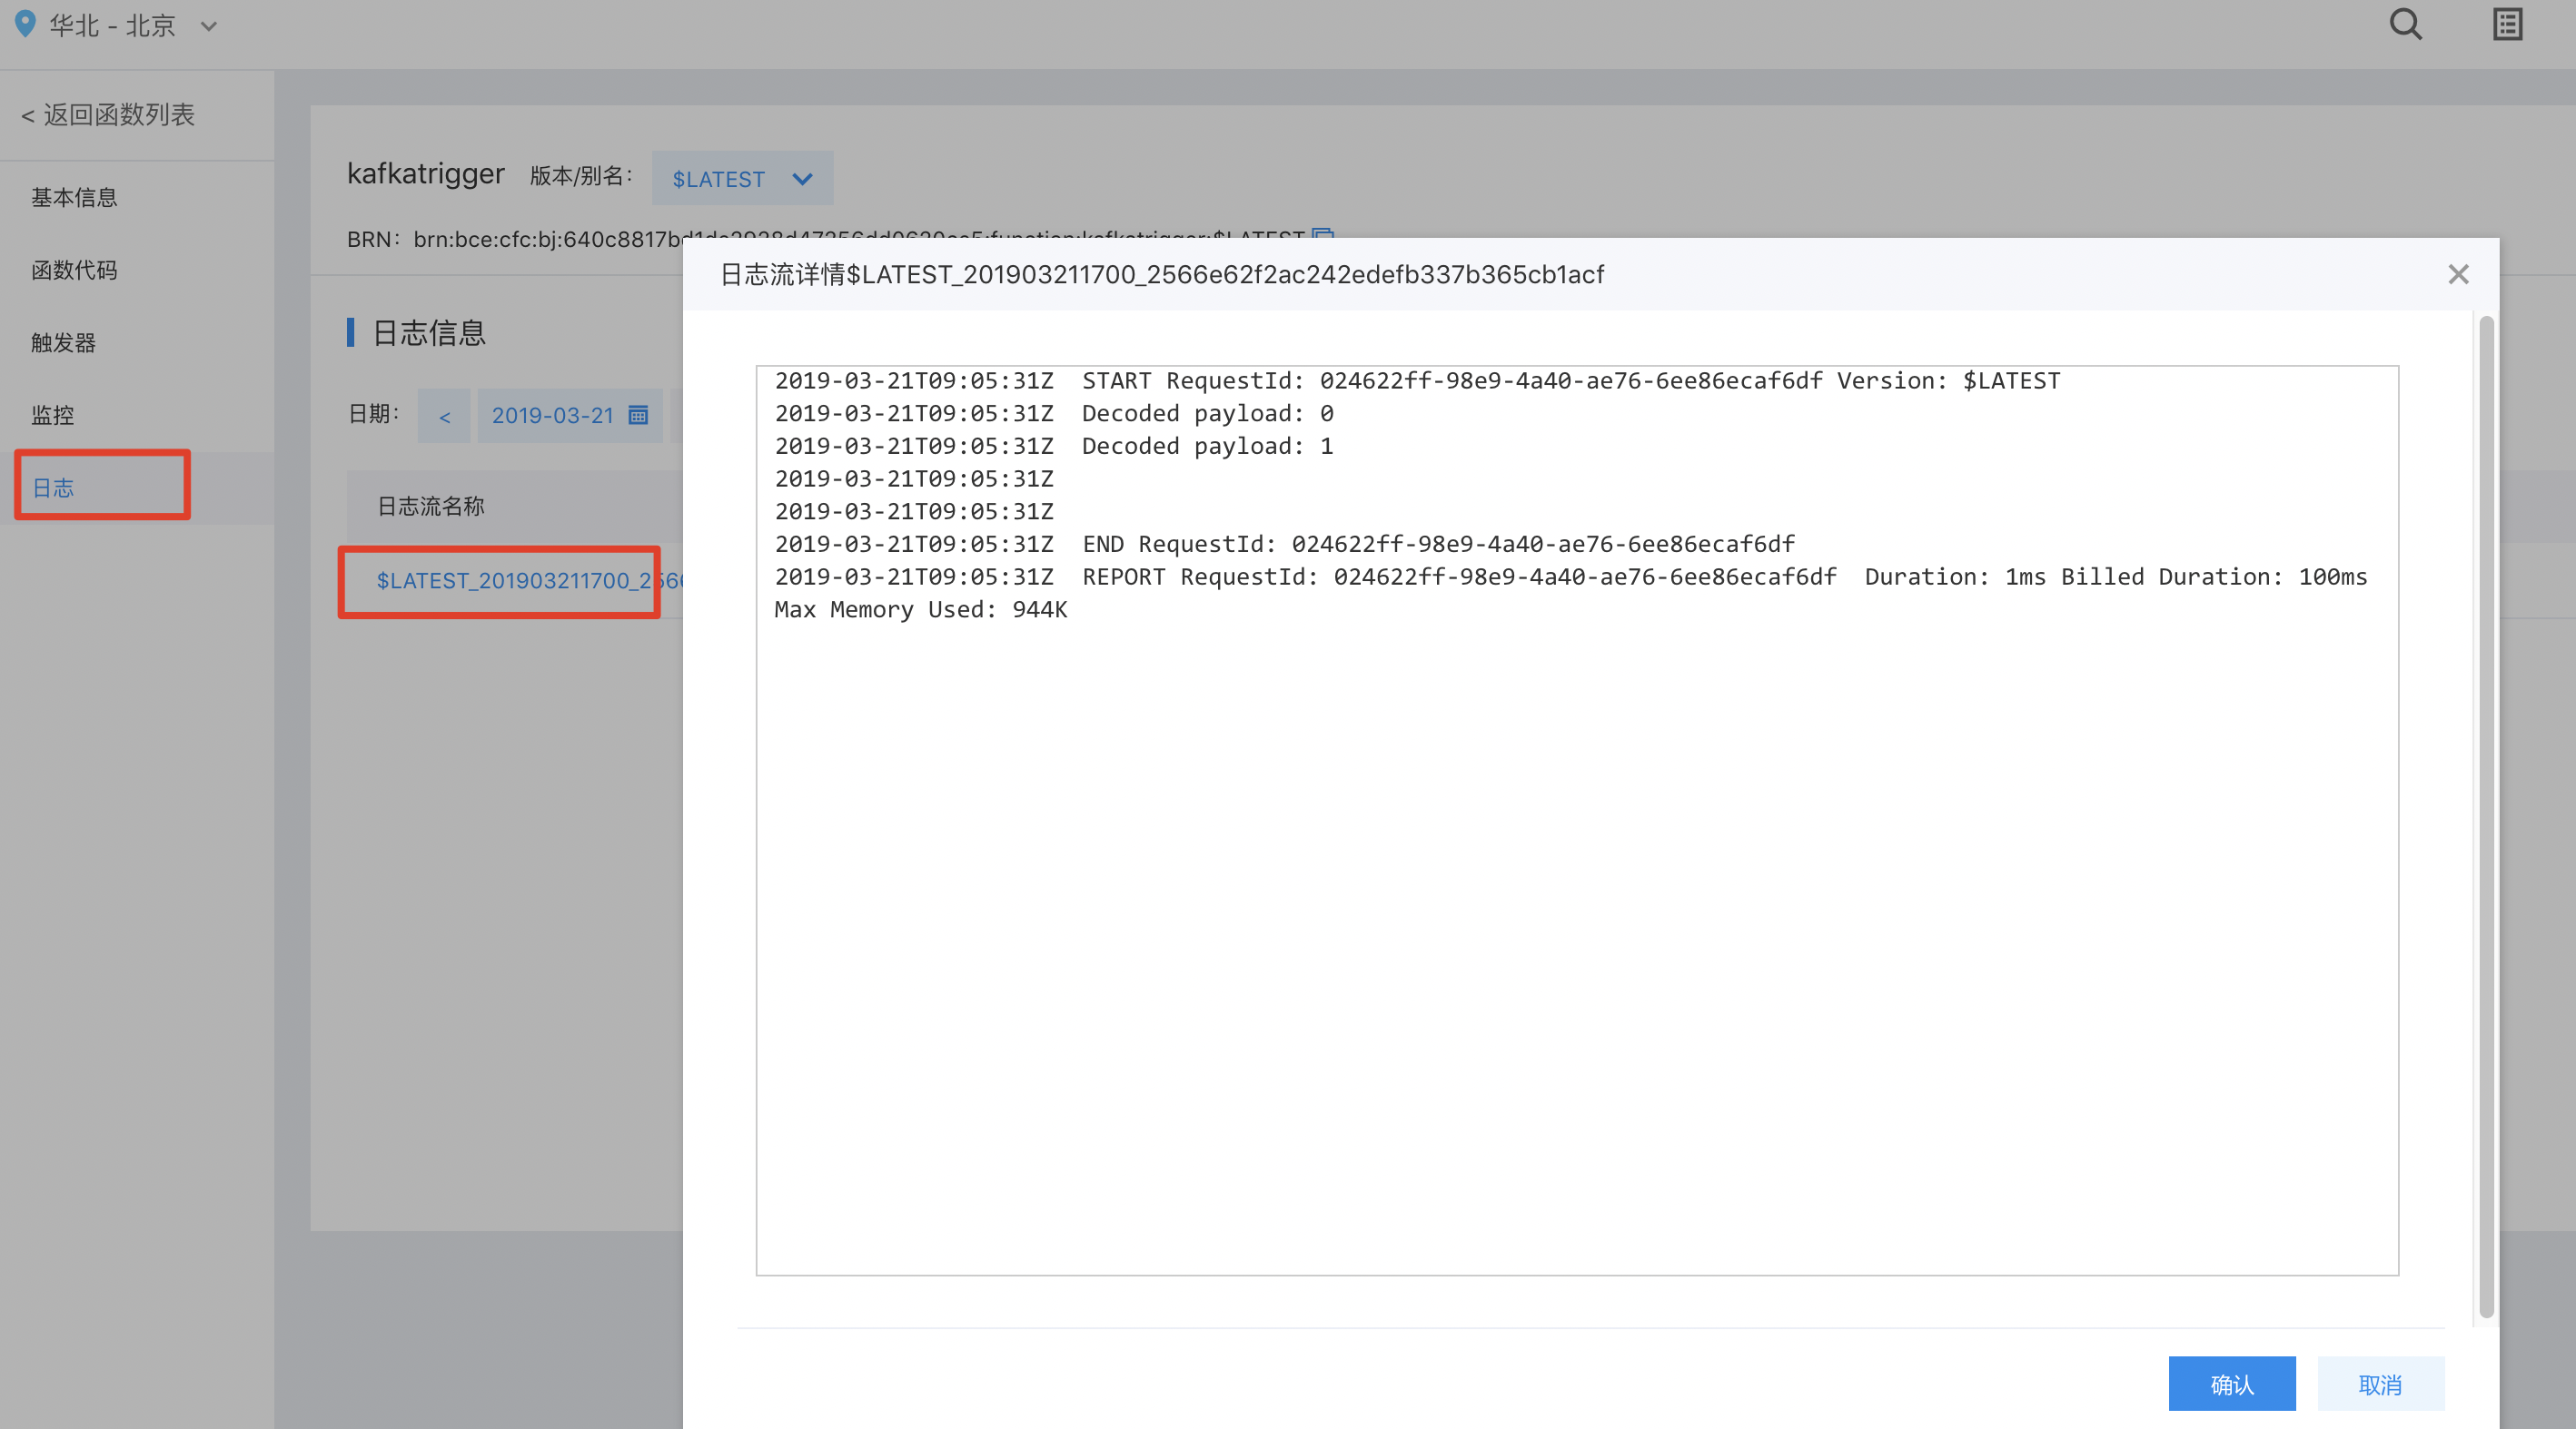This screenshot has width=2576, height=1429.
Task: Click the 日志流名称 column header
Action: click(x=431, y=507)
